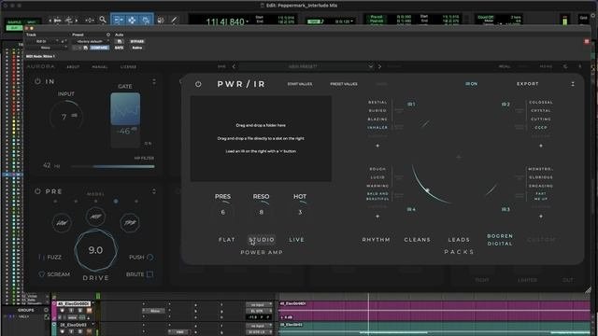Select the BOGREN DIGITAL pack tab
The image size is (598, 336).
pyautogui.click(x=500, y=240)
